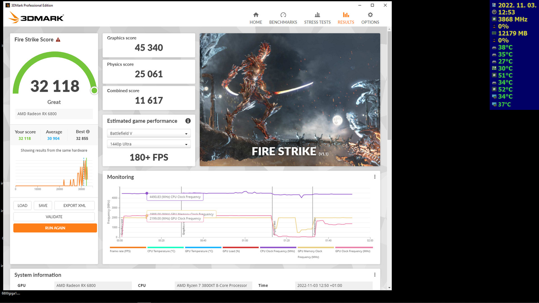The height and width of the screenshot is (303, 539).
Task: Click the RUN AGAIN button
Action: click(55, 228)
